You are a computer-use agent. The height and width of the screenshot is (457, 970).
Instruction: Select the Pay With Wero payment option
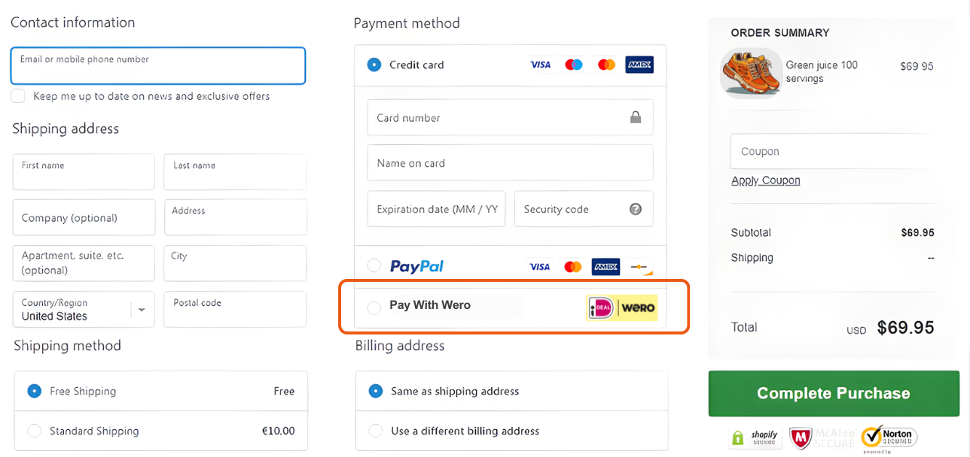coord(374,307)
